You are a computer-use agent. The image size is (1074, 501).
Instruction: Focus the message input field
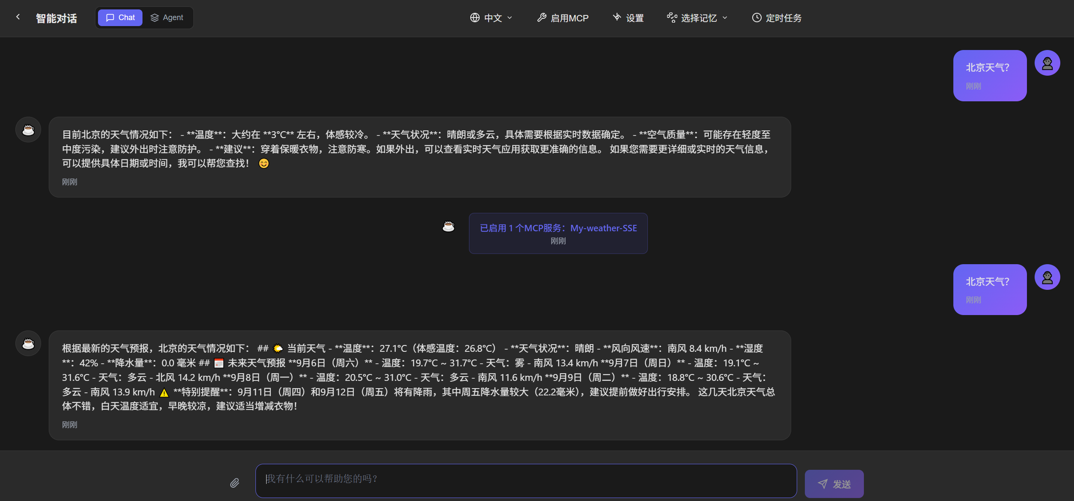pos(525,480)
